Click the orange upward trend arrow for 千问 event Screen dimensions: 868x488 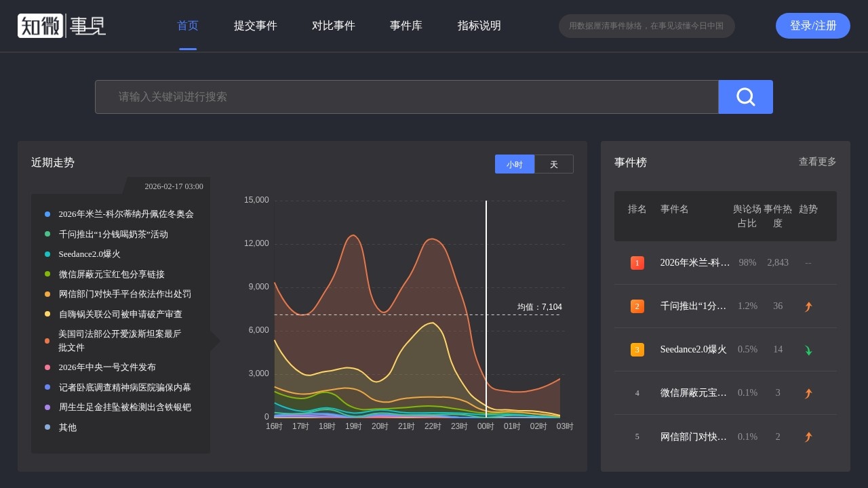808,306
